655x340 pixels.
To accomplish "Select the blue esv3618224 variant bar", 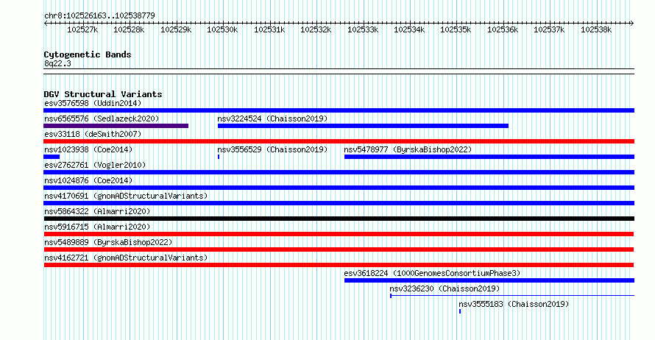I will (x=489, y=280).
